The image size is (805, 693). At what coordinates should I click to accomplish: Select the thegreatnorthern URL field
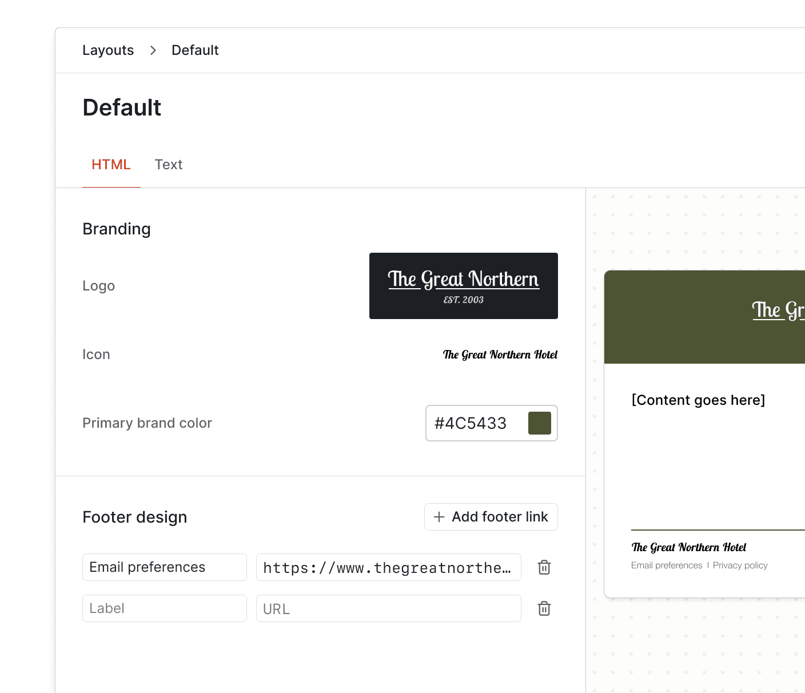[x=388, y=567]
